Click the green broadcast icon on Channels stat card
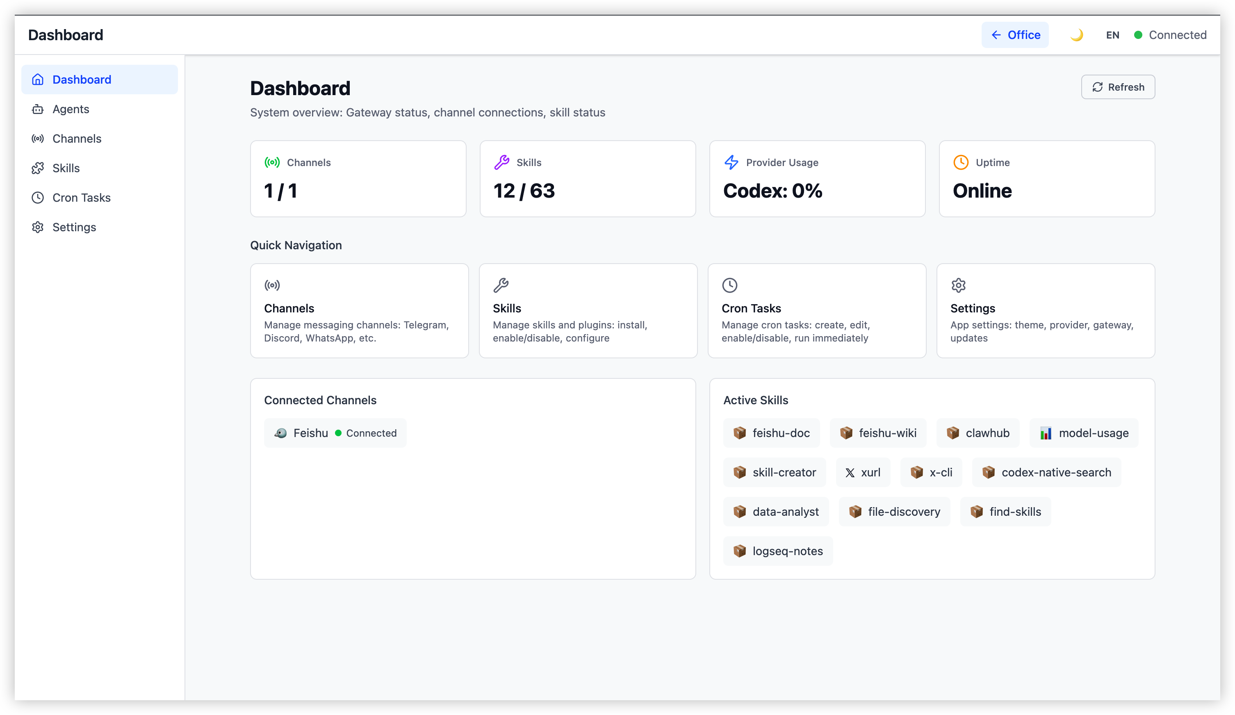 click(x=272, y=162)
